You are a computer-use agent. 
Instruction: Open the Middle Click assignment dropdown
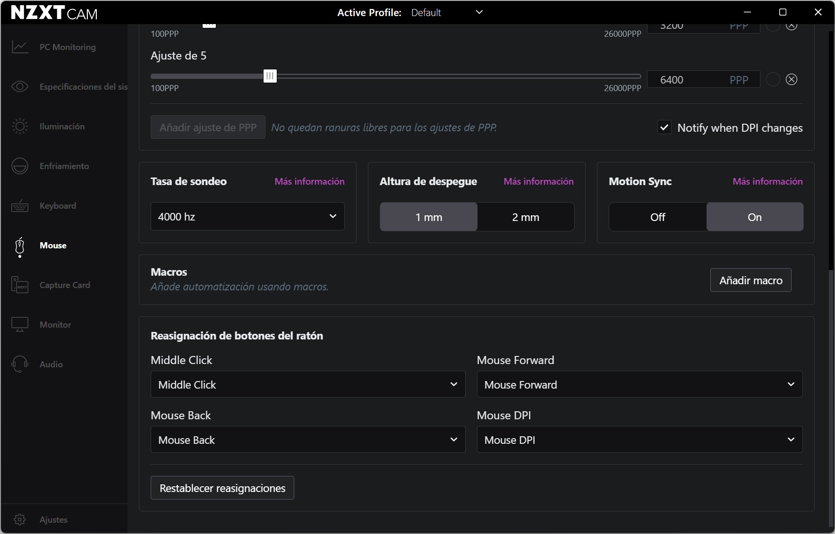click(x=307, y=384)
